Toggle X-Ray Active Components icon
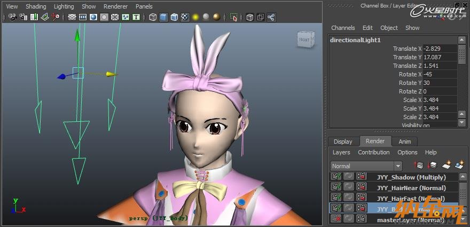The width and height of the screenshot is (470, 227). pyautogui.click(x=261, y=17)
